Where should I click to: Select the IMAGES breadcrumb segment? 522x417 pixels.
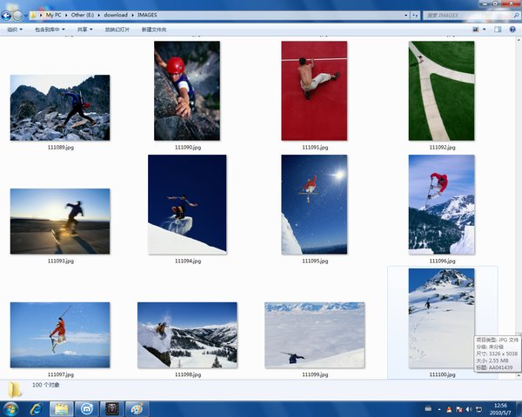(x=147, y=15)
